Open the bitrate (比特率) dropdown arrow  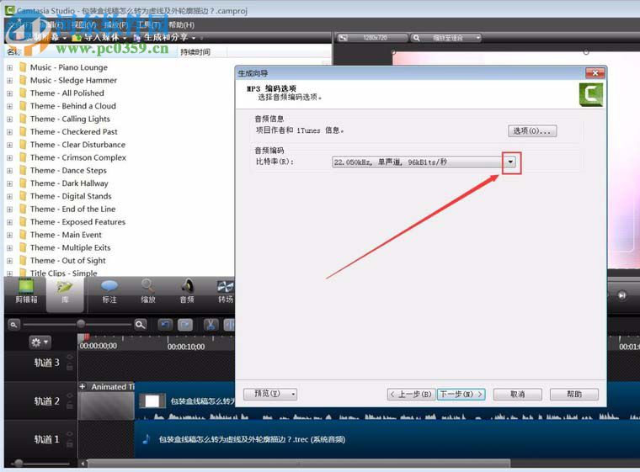(510, 162)
